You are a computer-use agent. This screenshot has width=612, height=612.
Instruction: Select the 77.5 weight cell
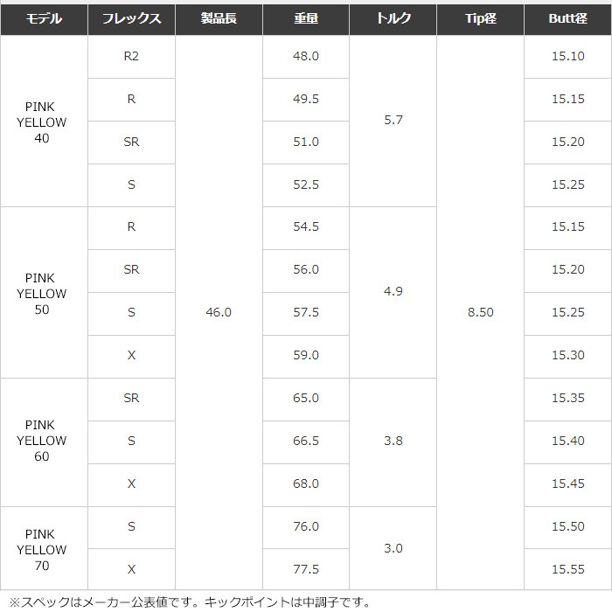pos(306,569)
